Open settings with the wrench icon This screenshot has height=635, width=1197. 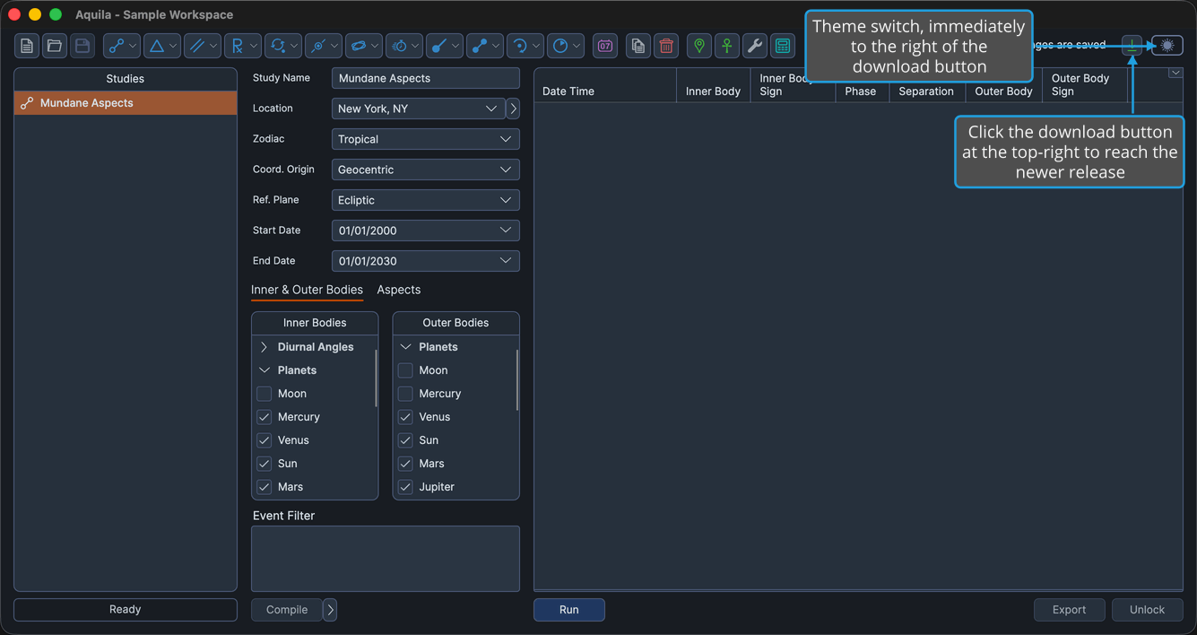(755, 46)
